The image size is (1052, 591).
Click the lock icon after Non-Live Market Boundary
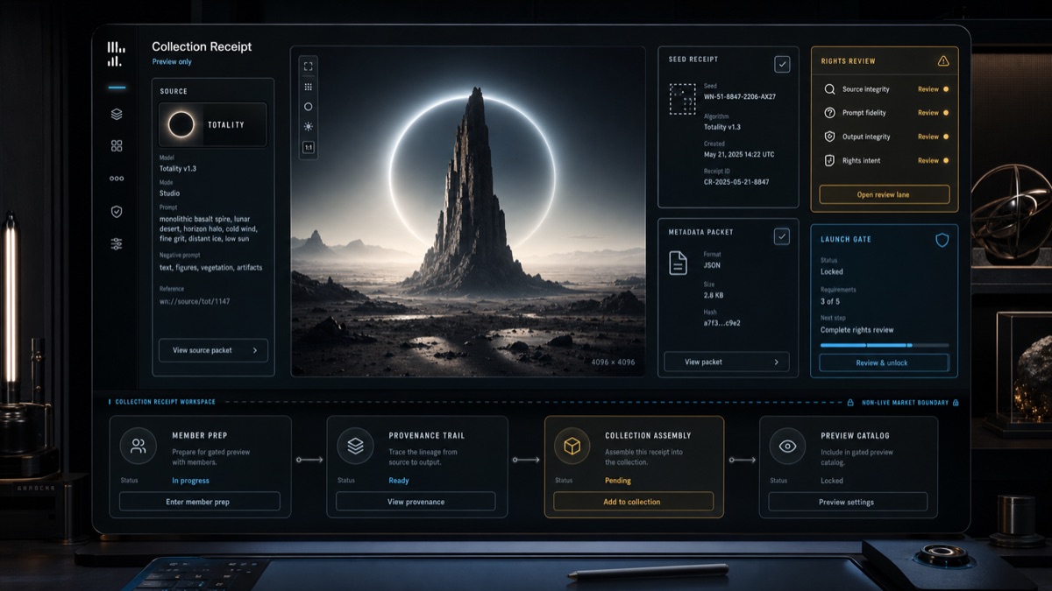[x=956, y=403]
